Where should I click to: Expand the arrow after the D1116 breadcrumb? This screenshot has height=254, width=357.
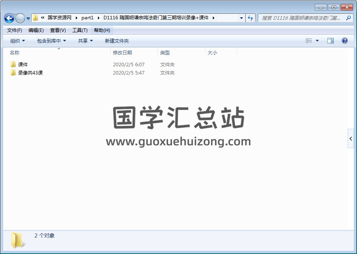click(x=214, y=18)
